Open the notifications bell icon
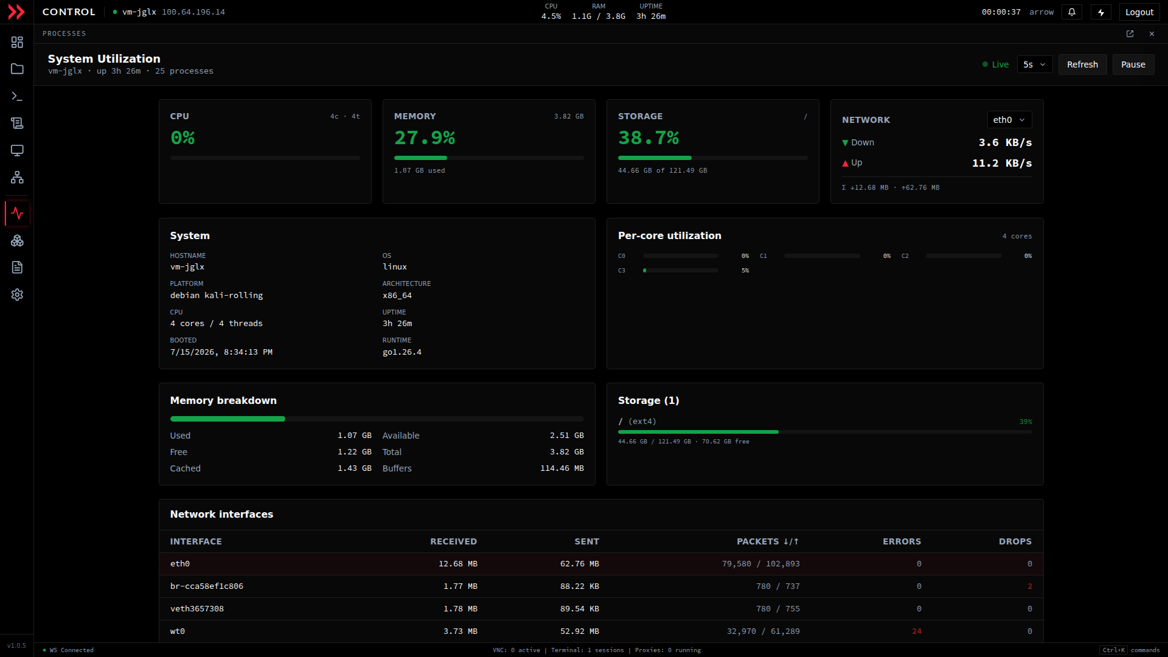This screenshot has height=657, width=1168. (1072, 12)
